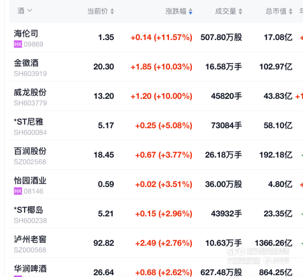The height and width of the screenshot is (277, 303).
Task: Click market cap 23.35亿
Action: tap(278, 214)
